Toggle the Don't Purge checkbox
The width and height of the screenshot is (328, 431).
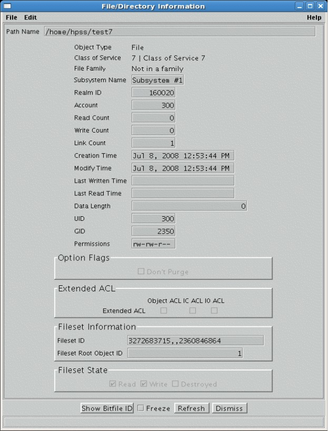click(x=141, y=272)
